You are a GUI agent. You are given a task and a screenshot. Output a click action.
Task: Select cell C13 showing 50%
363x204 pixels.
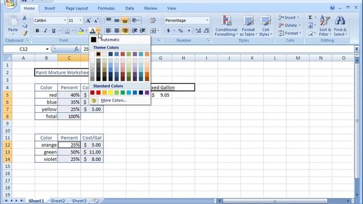[x=69, y=152]
